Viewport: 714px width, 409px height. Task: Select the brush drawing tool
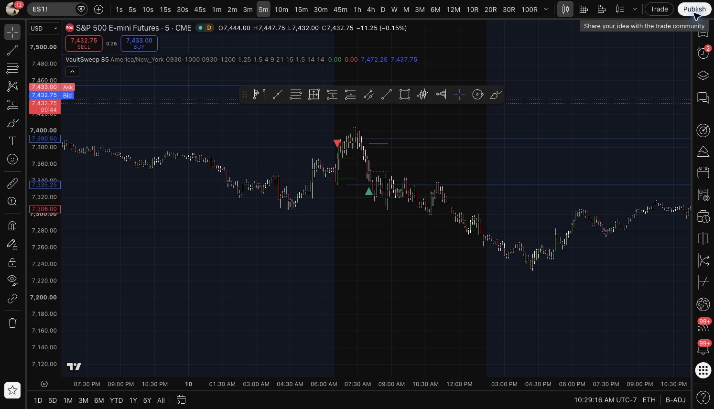[x=12, y=123]
